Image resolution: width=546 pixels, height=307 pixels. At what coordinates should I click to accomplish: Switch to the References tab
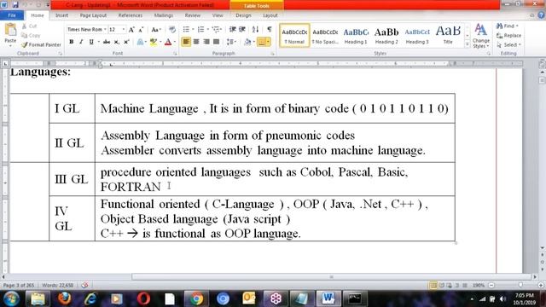(131, 15)
